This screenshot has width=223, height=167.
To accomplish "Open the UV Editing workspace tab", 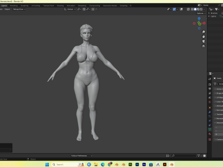I will (36, 6).
